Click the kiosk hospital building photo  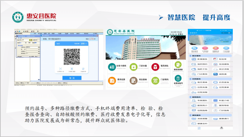tap(146, 47)
